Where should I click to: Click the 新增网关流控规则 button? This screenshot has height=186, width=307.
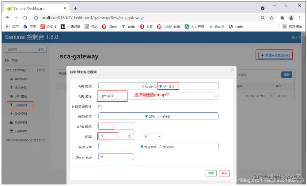point(275,55)
